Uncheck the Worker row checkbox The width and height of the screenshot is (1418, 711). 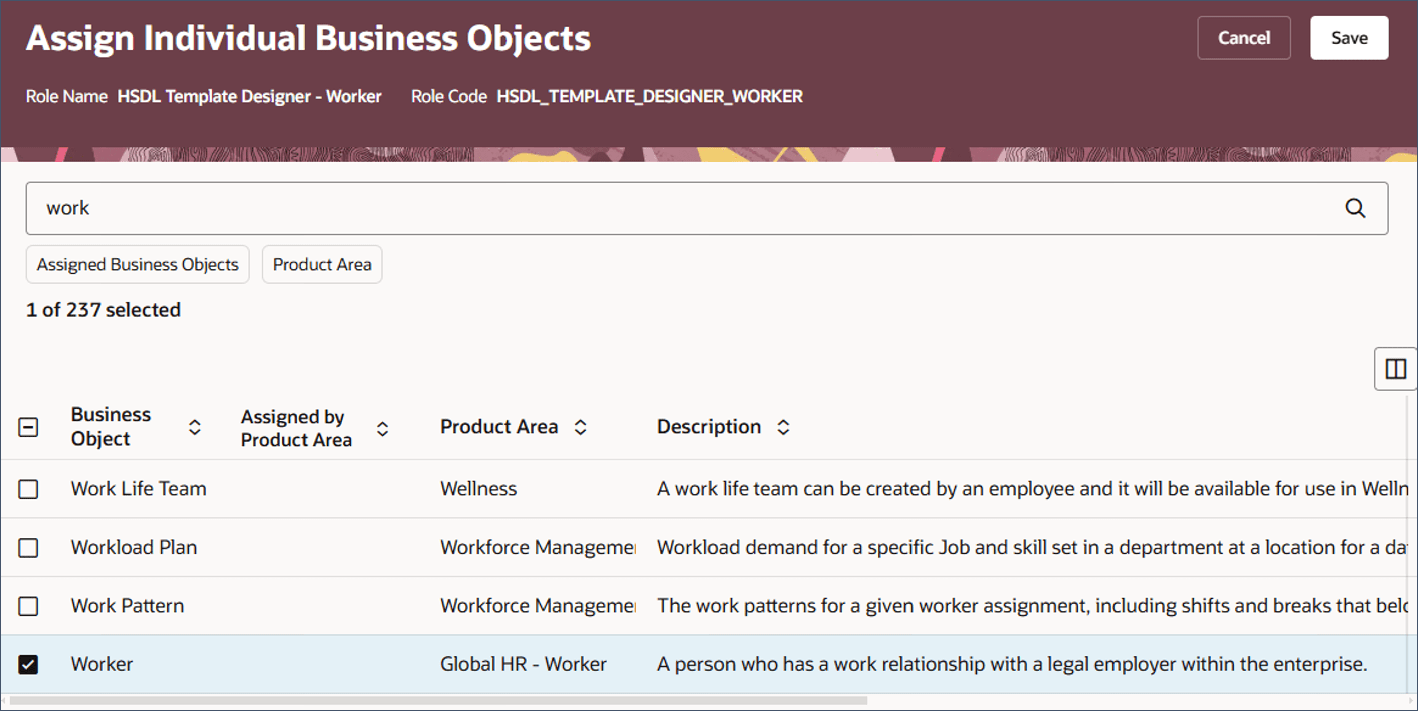coord(28,664)
